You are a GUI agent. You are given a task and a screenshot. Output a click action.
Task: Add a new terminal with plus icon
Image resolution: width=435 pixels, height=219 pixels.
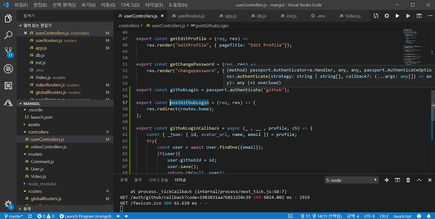pyautogui.click(x=386, y=180)
